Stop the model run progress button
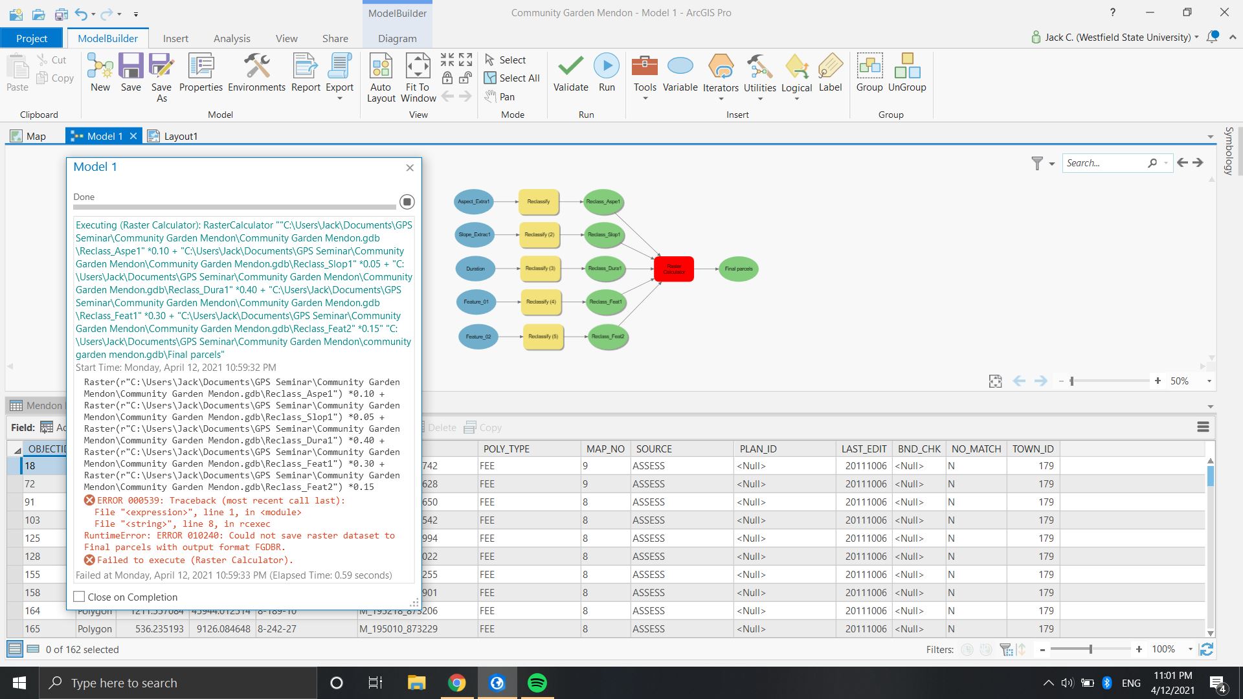Screen dimensions: 1243x699 pos(407,202)
